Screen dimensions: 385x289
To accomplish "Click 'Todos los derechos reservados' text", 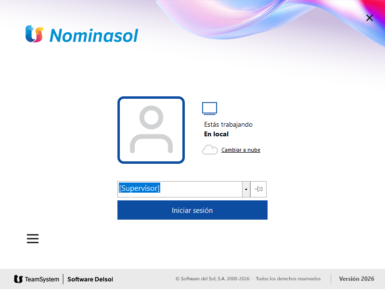I will 288,279.
